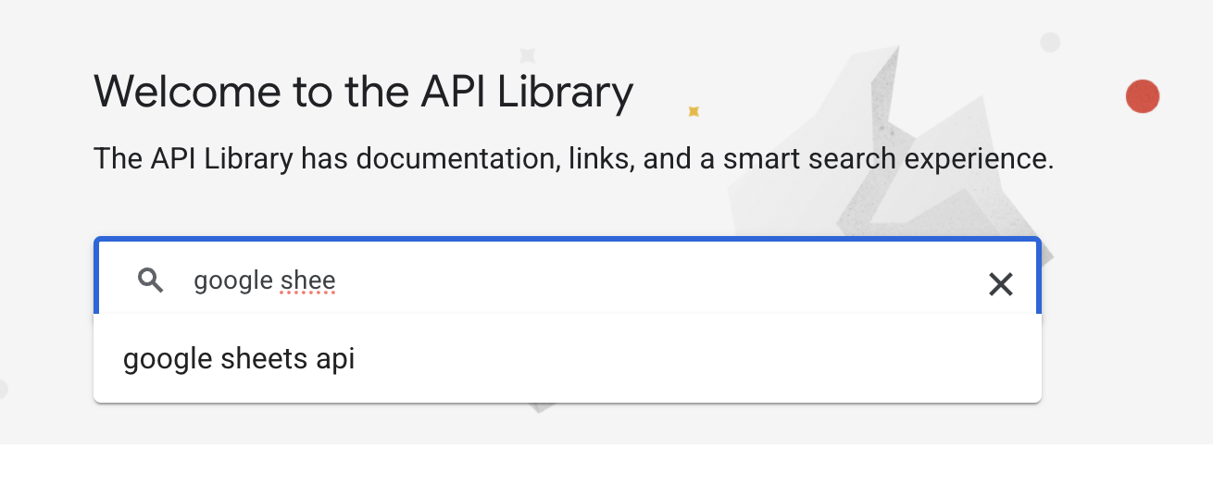Clear the search field with the X

point(1000,284)
